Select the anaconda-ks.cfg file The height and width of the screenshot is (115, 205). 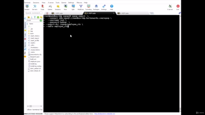(36, 55)
